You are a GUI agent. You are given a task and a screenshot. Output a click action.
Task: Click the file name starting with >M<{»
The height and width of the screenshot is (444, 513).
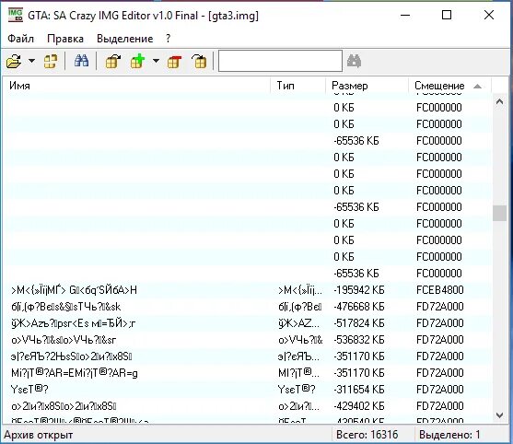[74, 290]
